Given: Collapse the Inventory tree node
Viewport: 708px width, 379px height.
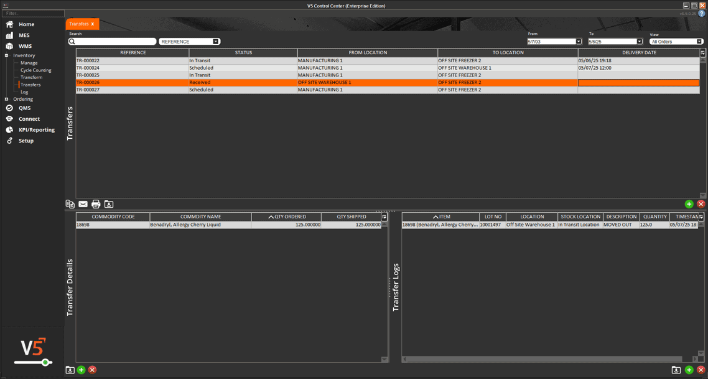Looking at the screenshot, I should 6,55.
